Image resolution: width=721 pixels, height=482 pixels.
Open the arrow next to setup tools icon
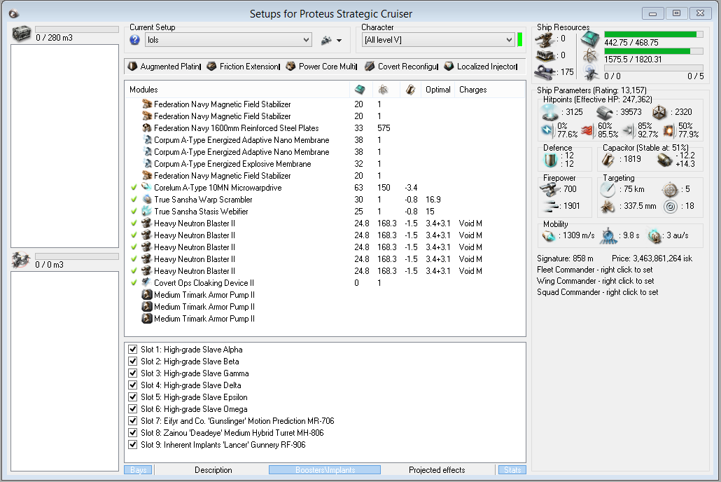(339, 41)
